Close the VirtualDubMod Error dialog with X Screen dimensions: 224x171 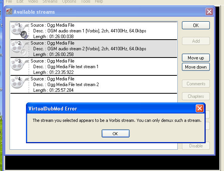pos(200,109)
